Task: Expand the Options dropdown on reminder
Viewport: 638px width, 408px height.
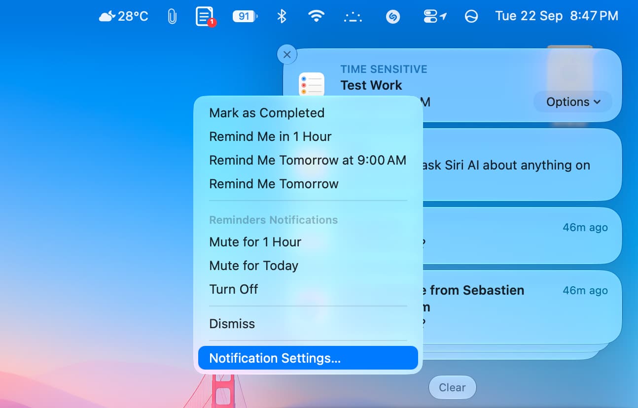Action: (x=573, y=102)
